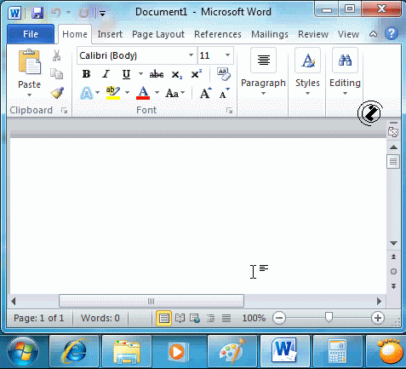Toggle the ruler view button above scrollbar
This screenshot has width=406, height=369.
point(393,132)
